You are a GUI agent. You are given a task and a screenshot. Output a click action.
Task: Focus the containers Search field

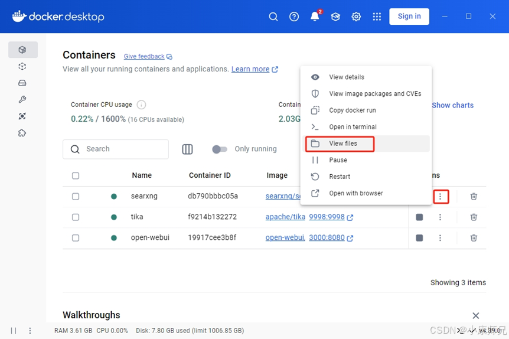[116, 149]
